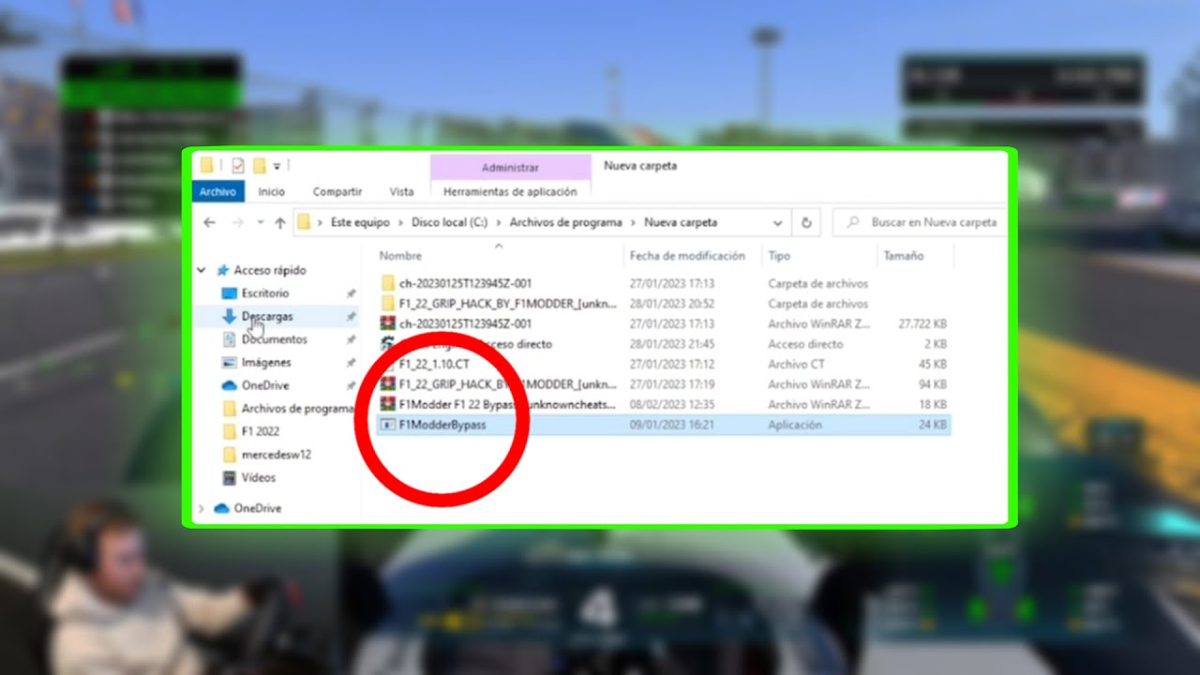Open Descargas in quick access
The width and height of the screenshot is (1200, 675).
click(x=267, y=317)
